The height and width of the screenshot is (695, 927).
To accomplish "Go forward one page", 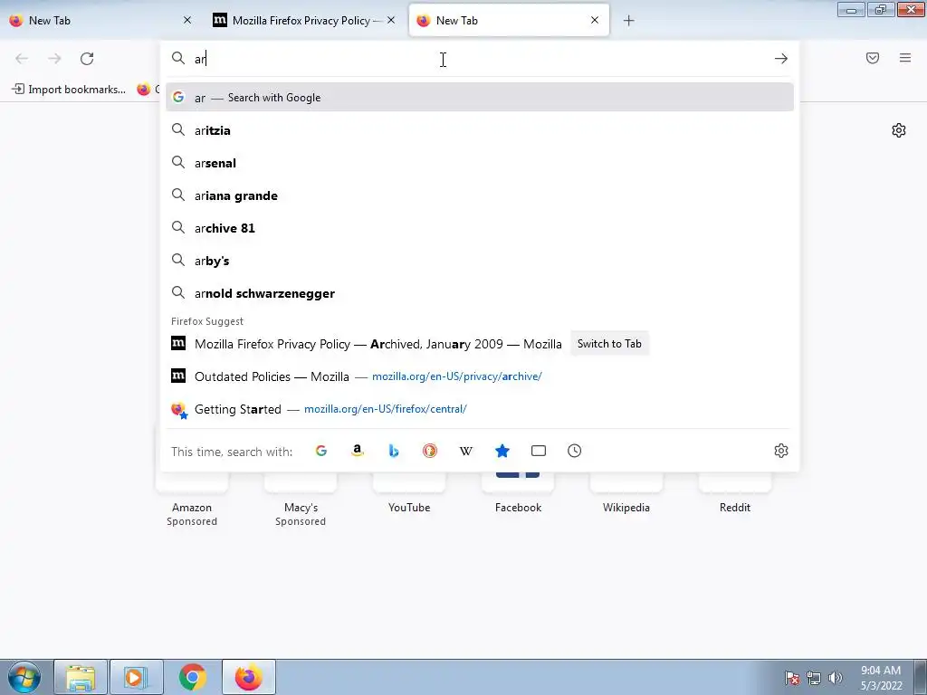I will (x=54, y=59).
